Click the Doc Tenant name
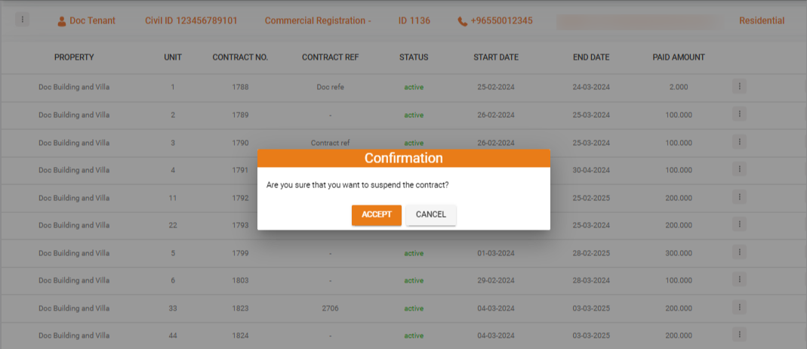 click(92, 21)
